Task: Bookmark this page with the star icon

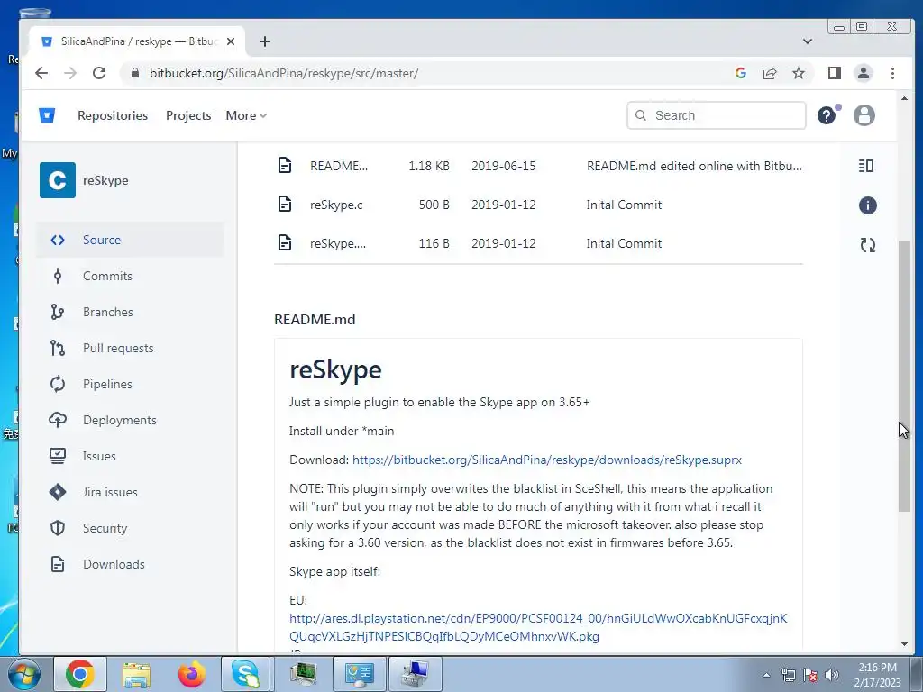Action: click(799, 73)
